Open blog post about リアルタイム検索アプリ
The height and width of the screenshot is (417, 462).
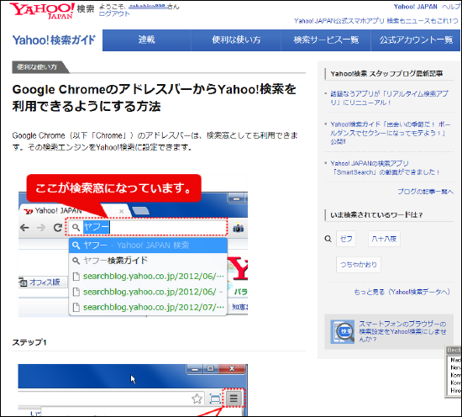(x=389, y=98)
